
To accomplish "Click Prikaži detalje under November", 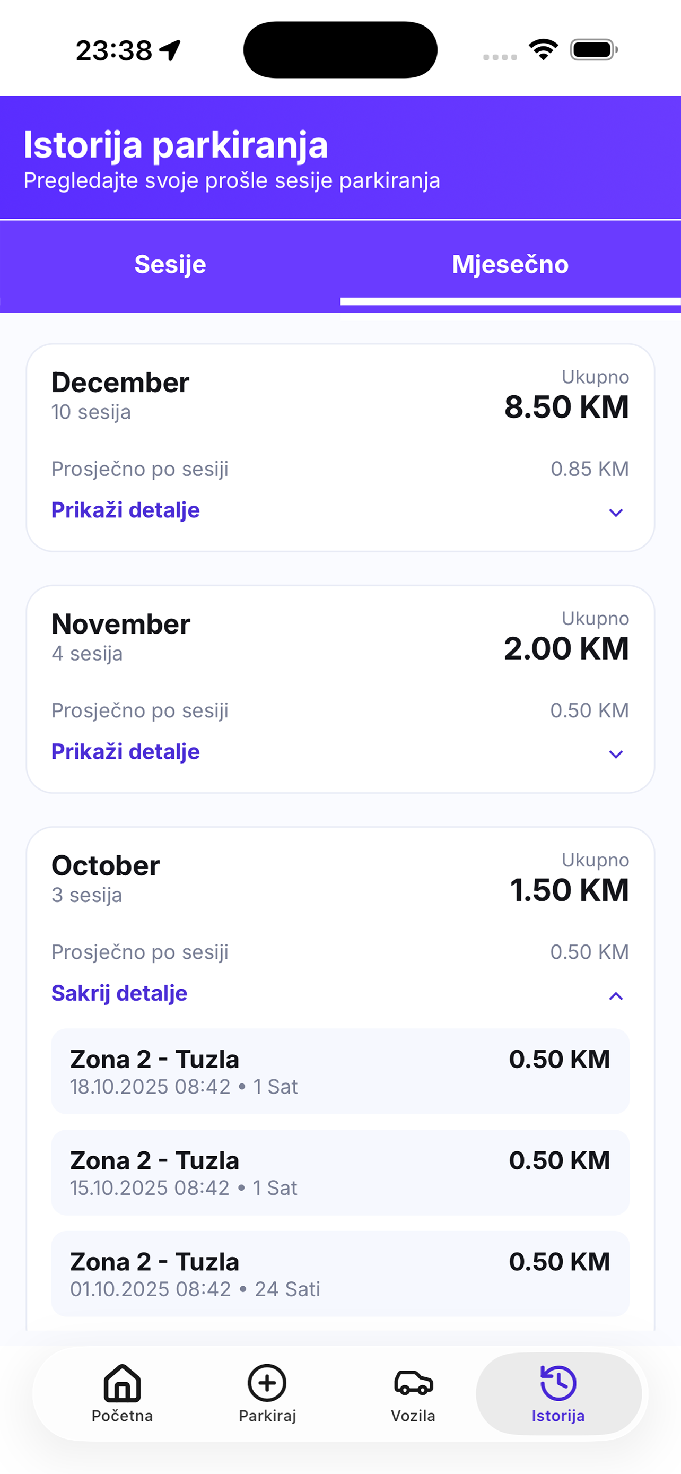I will pyautogui.click(x=125, y=751).
